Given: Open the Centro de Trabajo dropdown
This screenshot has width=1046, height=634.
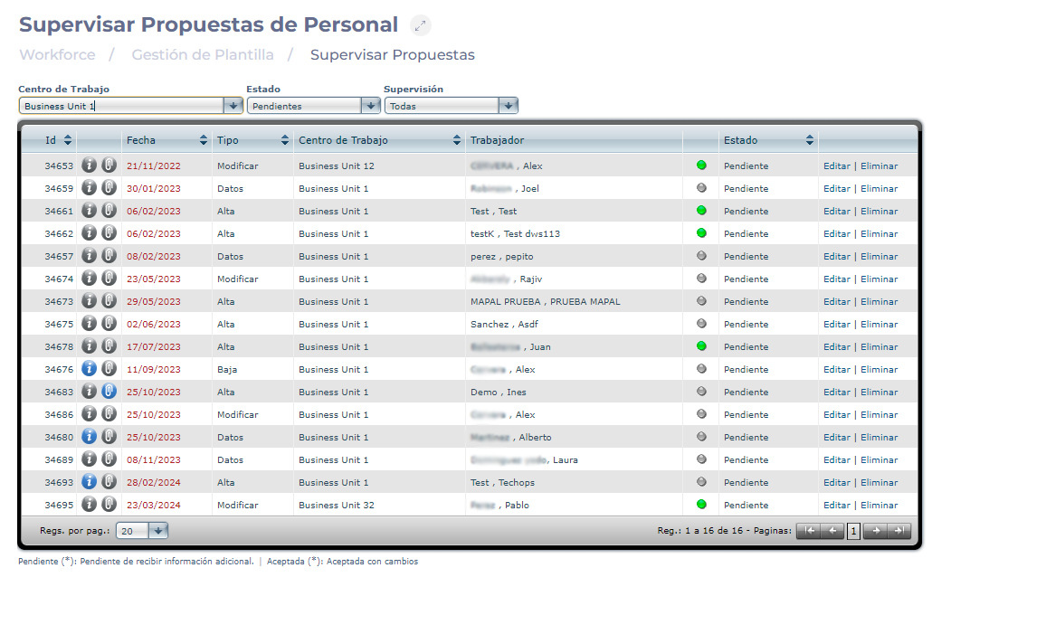Looking at the screenshot, I should coord(233,106).
